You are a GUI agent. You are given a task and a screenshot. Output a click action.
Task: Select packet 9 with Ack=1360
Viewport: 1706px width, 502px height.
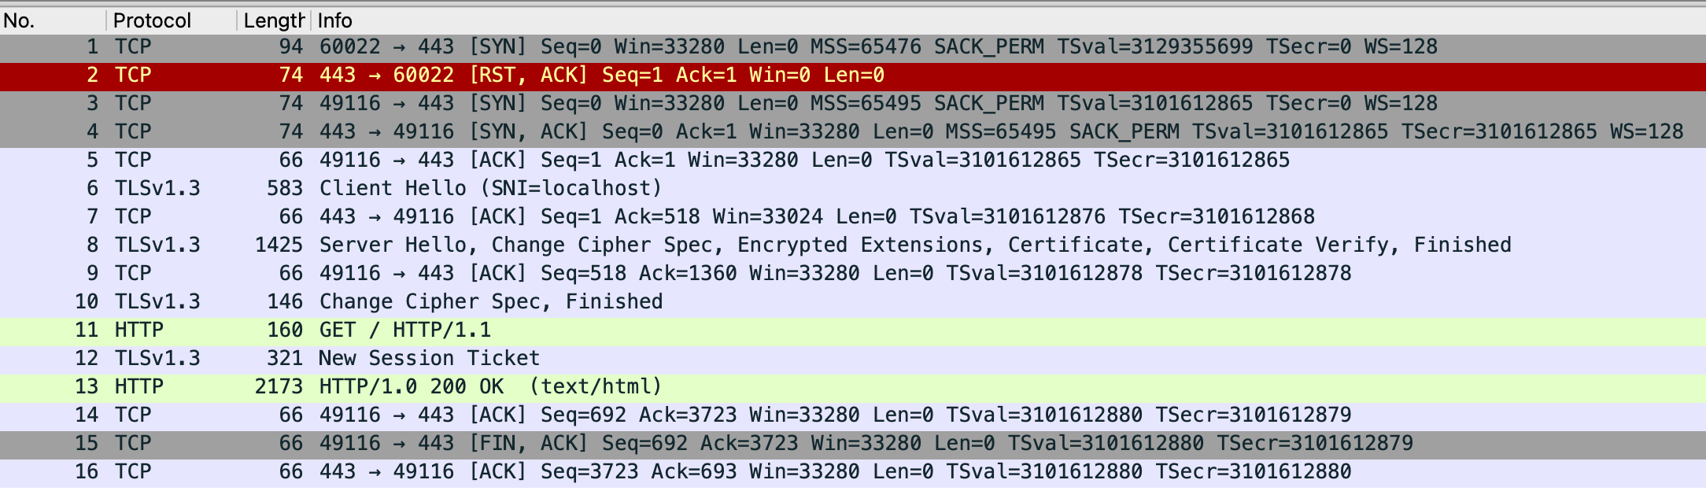tap(853, 275)
